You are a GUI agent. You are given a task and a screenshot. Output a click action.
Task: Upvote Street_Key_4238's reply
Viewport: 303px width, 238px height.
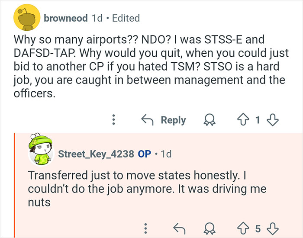(242, 228)
